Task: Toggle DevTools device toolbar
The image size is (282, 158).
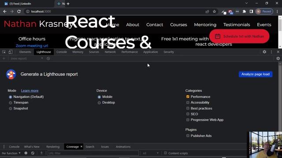Action: tap(11, 52)
